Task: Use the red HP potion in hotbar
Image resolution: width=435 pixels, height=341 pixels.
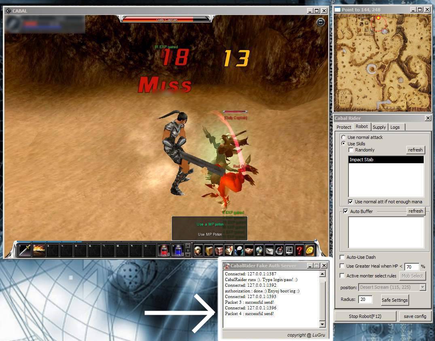Action: (x=164, y=250)
